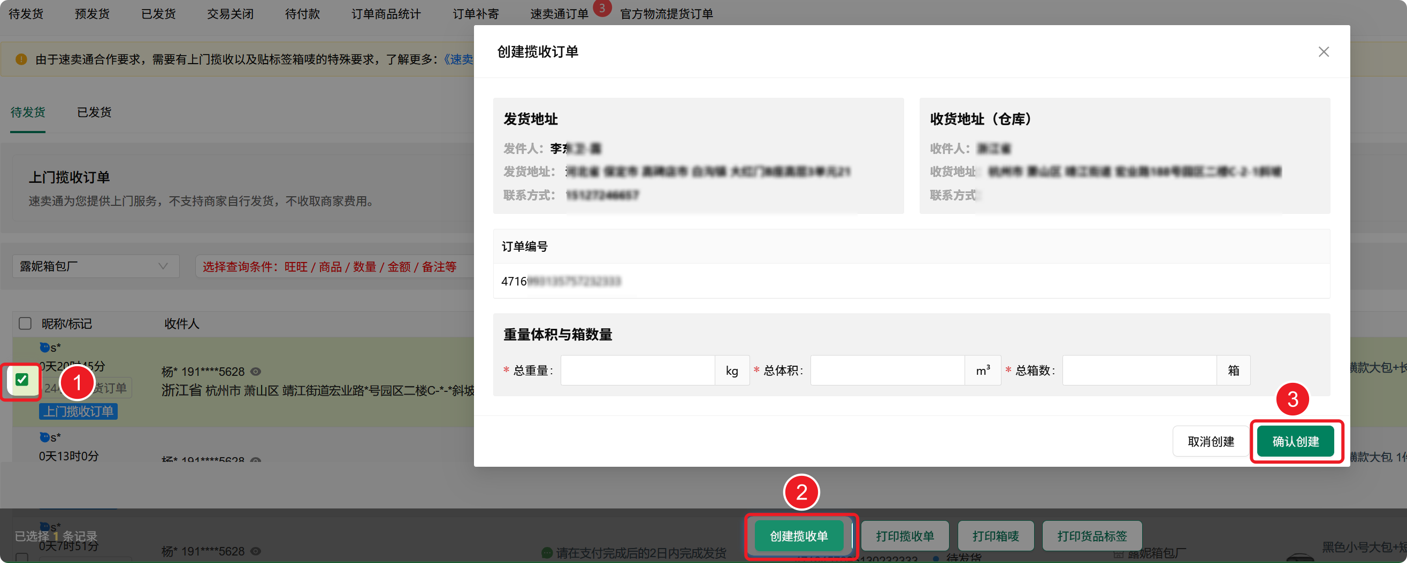
Task: Open the 预发货 top navigation item
Action: tap(92, 14)
